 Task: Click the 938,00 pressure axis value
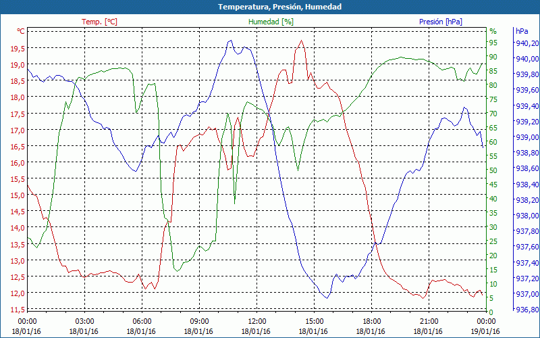(527, 216)
